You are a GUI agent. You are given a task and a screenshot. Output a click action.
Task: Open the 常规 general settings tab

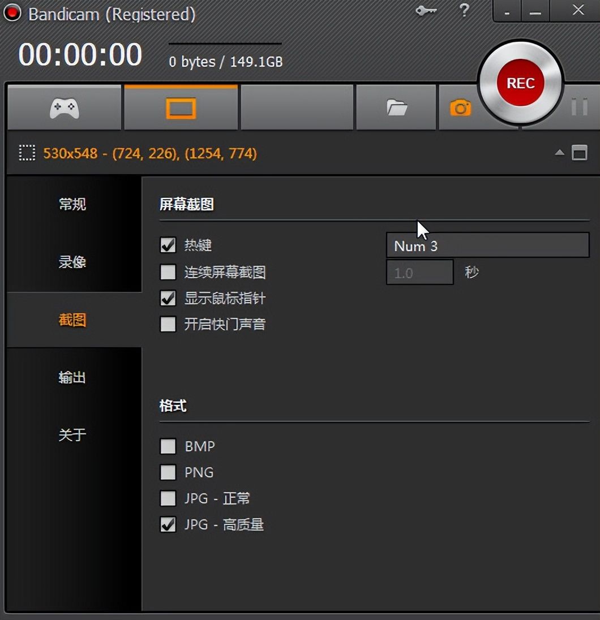click(72, 204)
